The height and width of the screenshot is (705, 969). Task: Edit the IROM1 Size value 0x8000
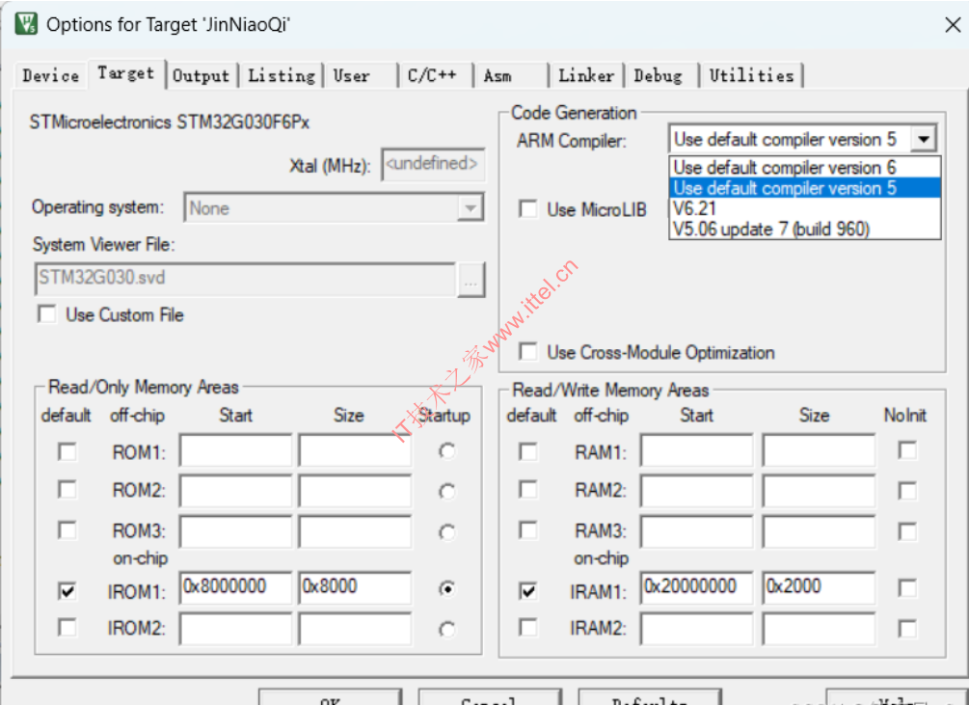point(355,587)
